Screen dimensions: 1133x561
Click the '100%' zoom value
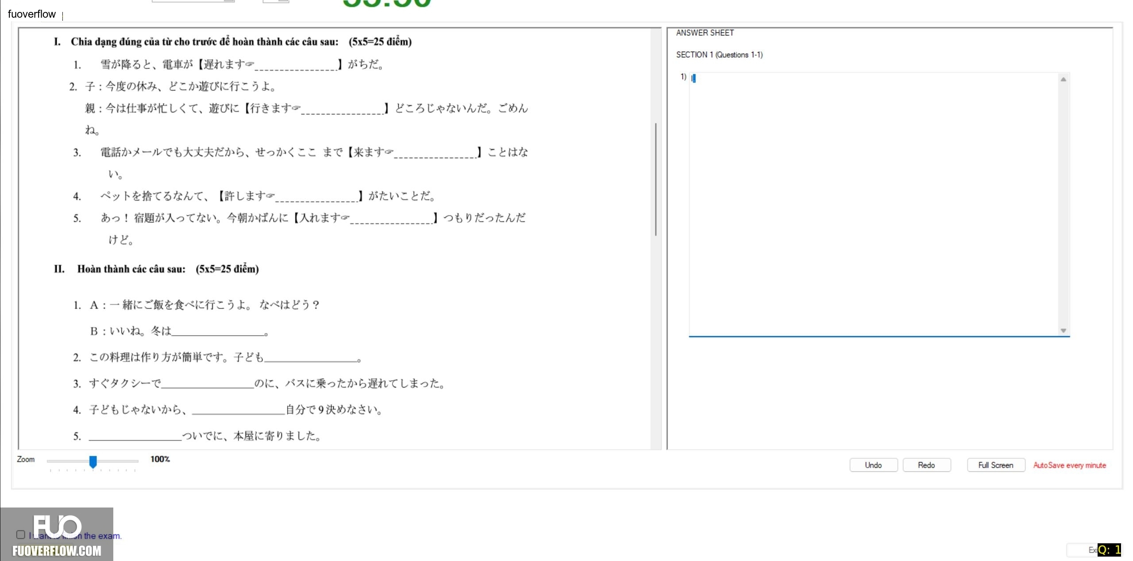[160, 459]
